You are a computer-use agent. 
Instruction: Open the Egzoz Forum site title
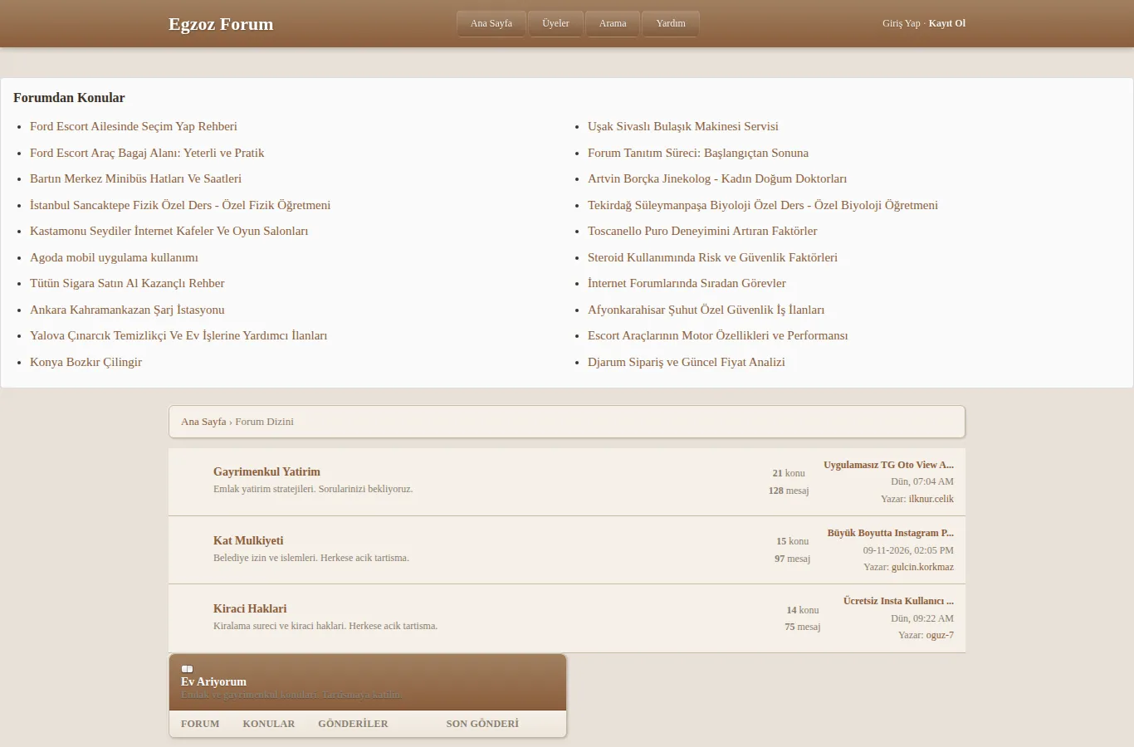point(221,24)
